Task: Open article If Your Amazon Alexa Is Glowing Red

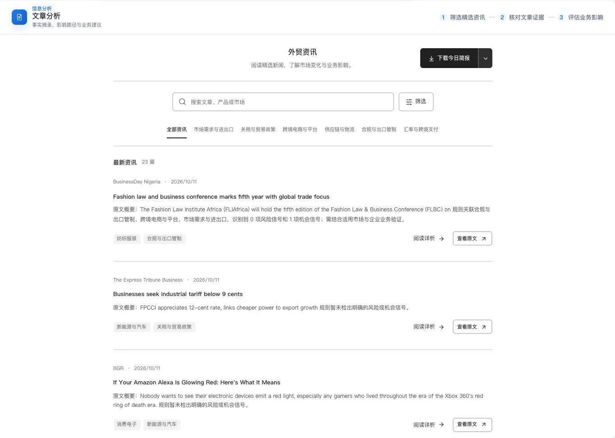Action: click(x=197, y=383)
